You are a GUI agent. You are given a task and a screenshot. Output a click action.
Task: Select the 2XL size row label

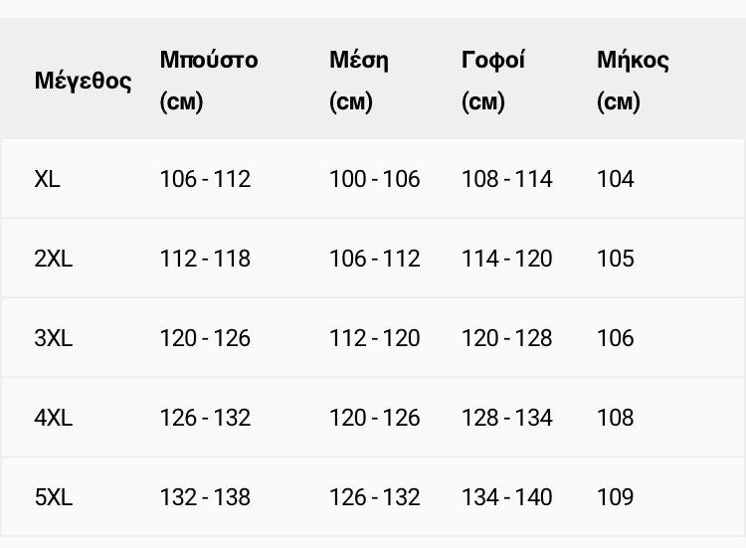pyautogui.click(x=54, y=259)
